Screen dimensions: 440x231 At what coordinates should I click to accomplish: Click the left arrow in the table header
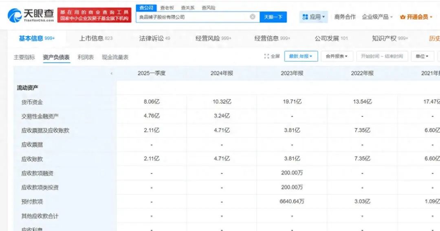point(111,74)
